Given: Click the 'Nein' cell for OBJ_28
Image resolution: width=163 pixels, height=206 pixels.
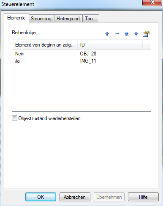Looking at the screenshot, I should (20, 54).
